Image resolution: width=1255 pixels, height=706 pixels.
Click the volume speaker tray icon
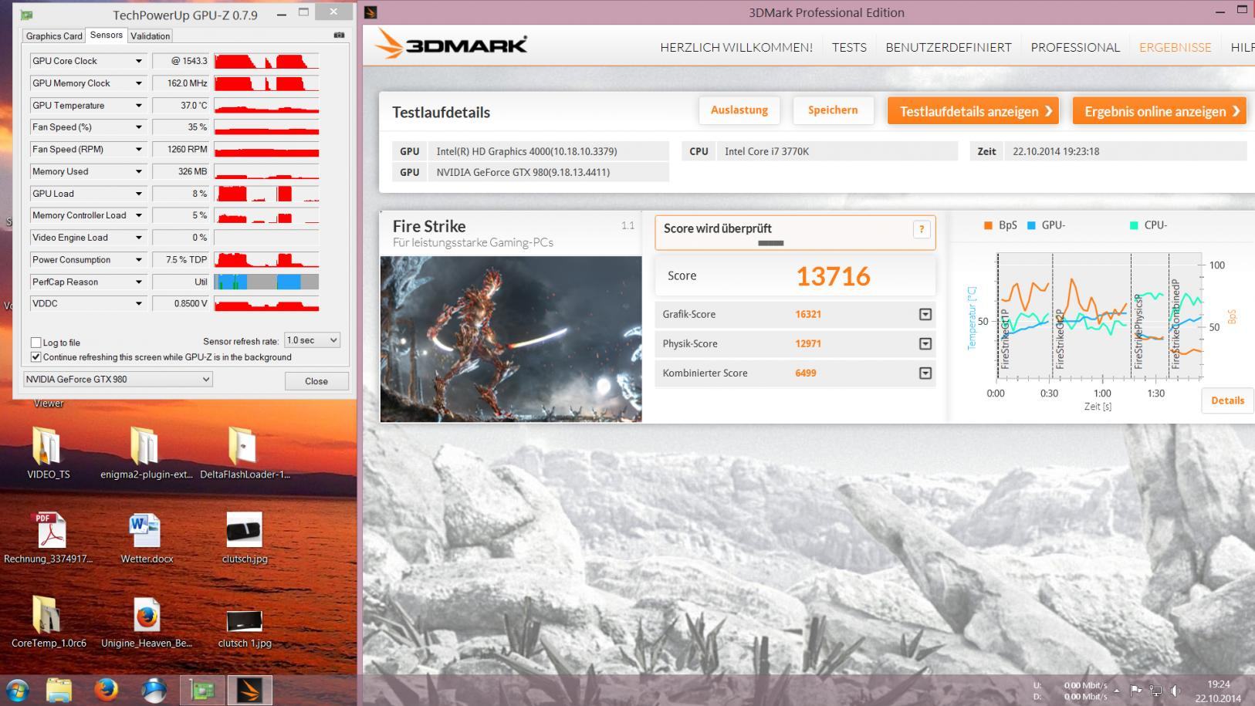[x=1175, y=691]
